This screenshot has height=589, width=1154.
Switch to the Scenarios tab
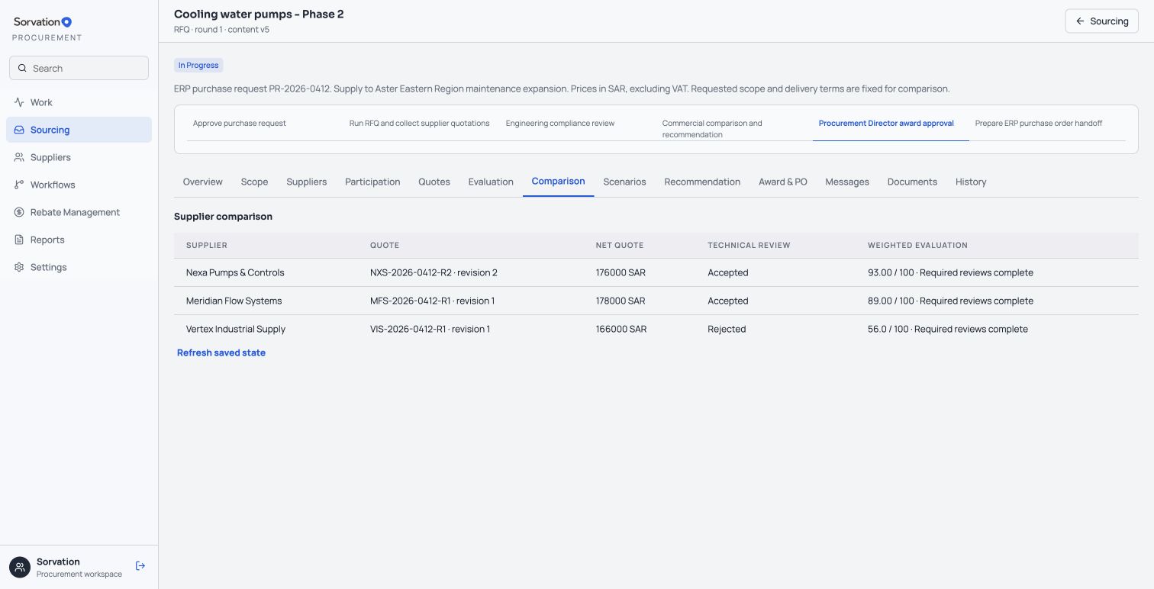(624, 182)
